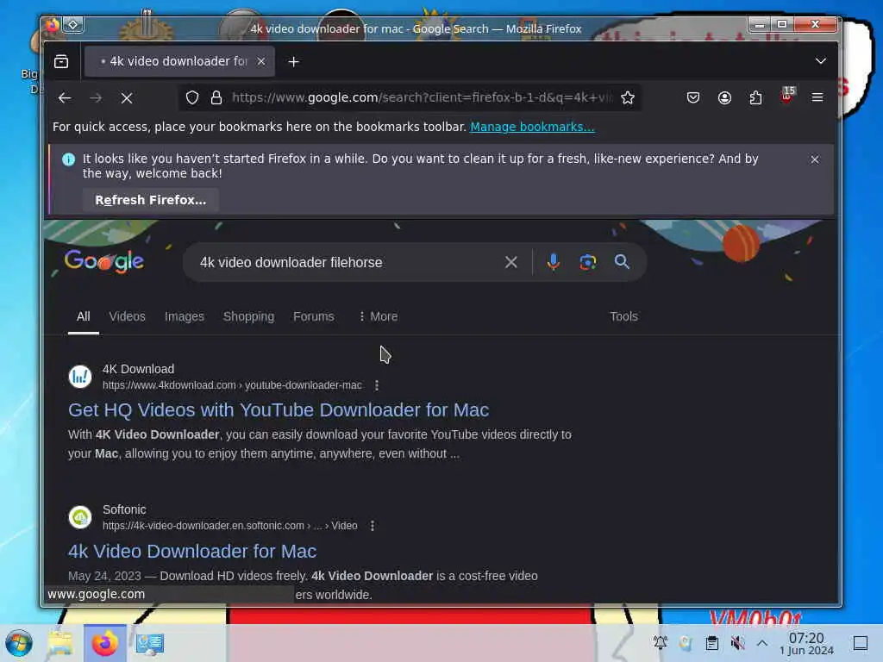Open window menu icon in title bar

[x=52, y=25]
